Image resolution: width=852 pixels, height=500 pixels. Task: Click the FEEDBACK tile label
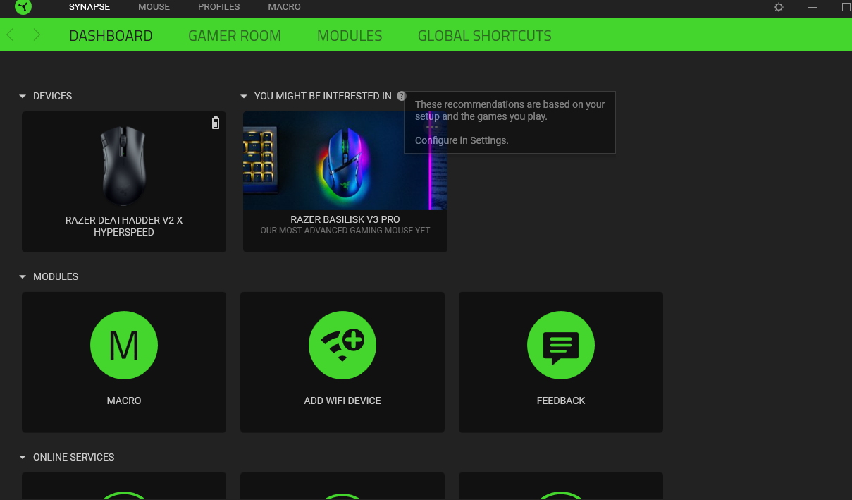[561, 401]
